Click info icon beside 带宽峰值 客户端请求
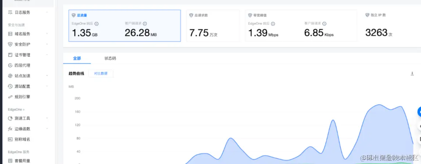Viewport: 421px width, 164px height. (324, 23)
